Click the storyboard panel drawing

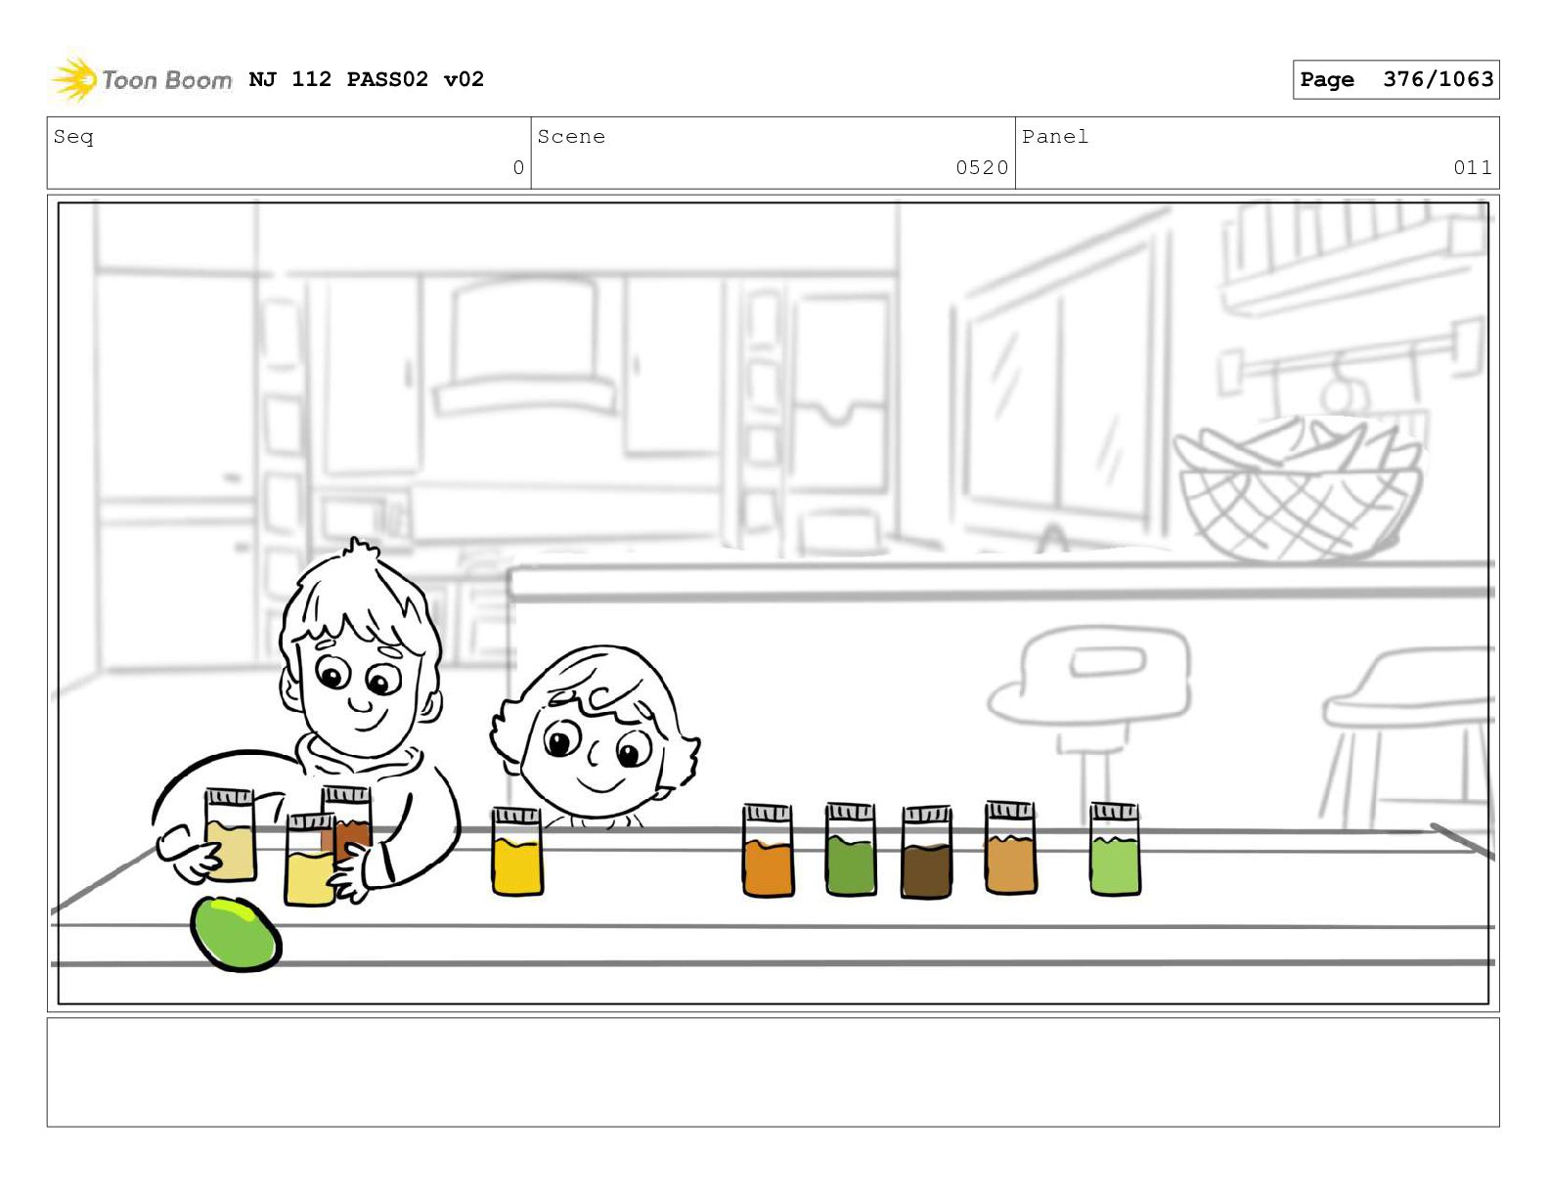point(774,603)
